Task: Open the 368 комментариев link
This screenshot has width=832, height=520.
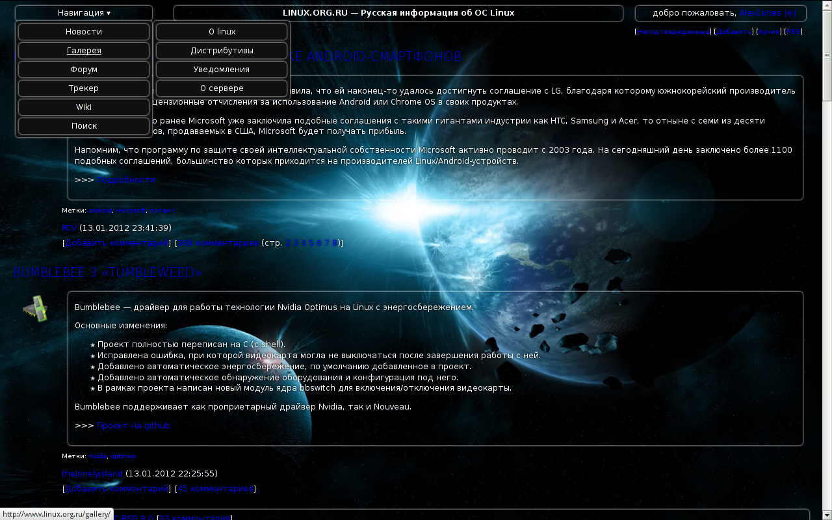Action: tap(218, 243)
